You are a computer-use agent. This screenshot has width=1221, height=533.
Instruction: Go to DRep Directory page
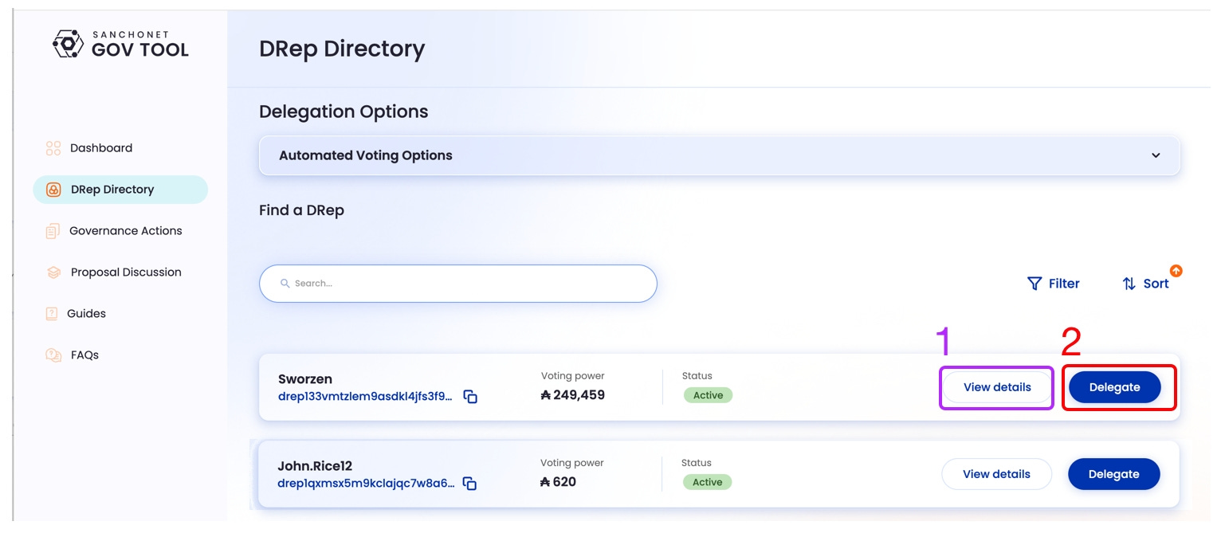[x=112, y=190]
